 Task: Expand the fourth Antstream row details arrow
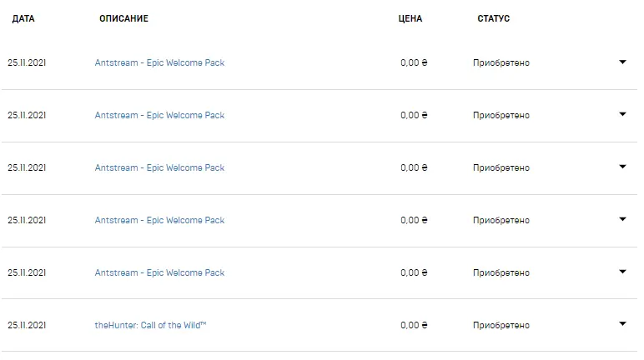(622, 219)
